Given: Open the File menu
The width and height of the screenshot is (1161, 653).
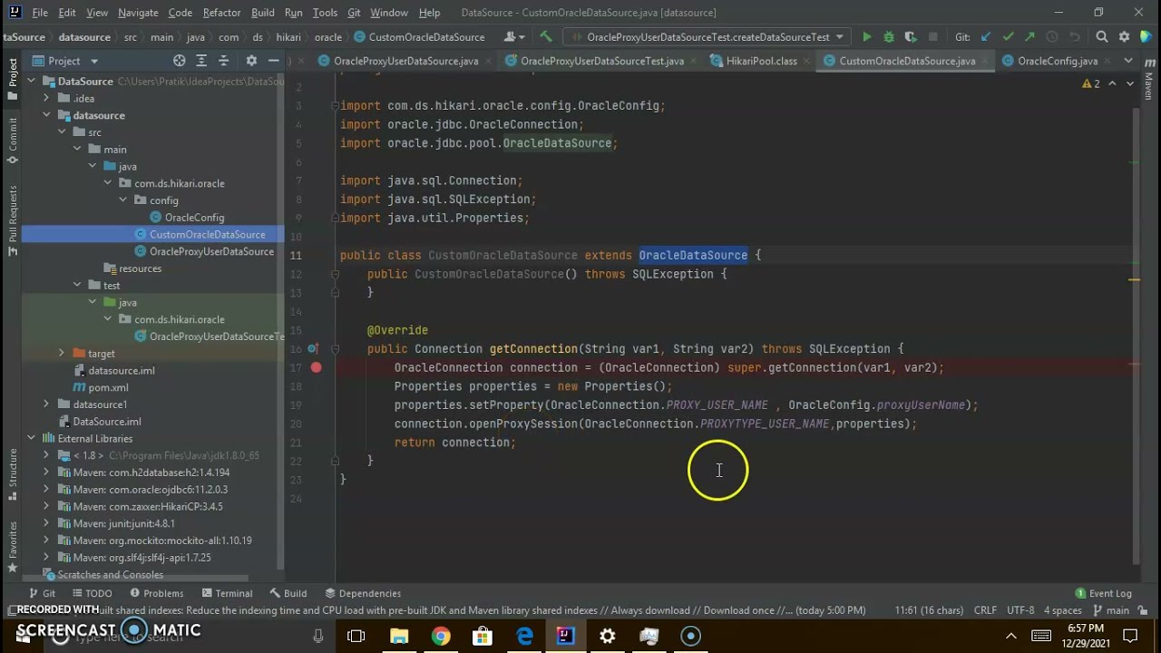Looking at the screenshot, I should [40, 13].
